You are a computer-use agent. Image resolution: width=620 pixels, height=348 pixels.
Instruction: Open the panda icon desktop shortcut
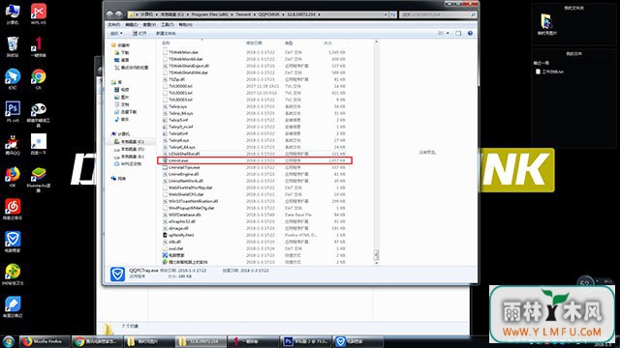[39, 114]
